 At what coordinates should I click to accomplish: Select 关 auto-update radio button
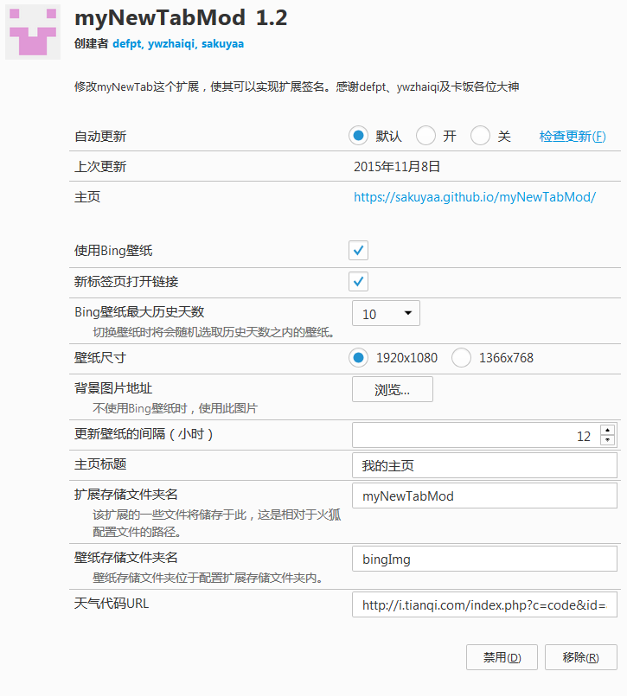tap(480, 136)
